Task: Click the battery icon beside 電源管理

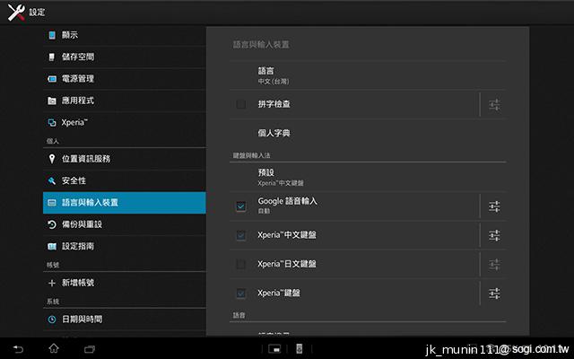Action: pyautogui.click(x=52, y=79)
